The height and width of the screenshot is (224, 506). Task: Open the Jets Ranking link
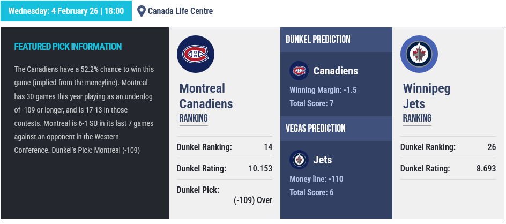[417, 118]
